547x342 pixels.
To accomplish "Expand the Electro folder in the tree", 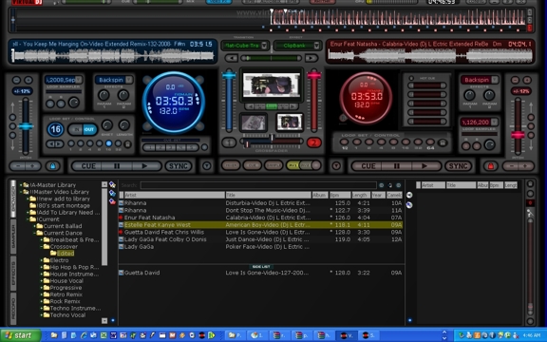I will pos(42,260).
